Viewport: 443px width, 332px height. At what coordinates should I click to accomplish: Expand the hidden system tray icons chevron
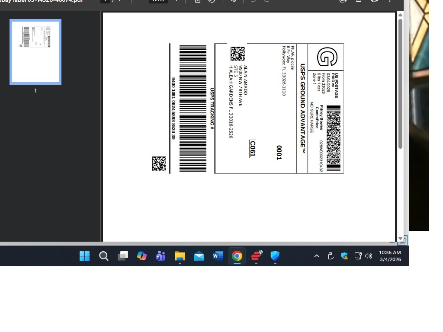pos(317,256)
